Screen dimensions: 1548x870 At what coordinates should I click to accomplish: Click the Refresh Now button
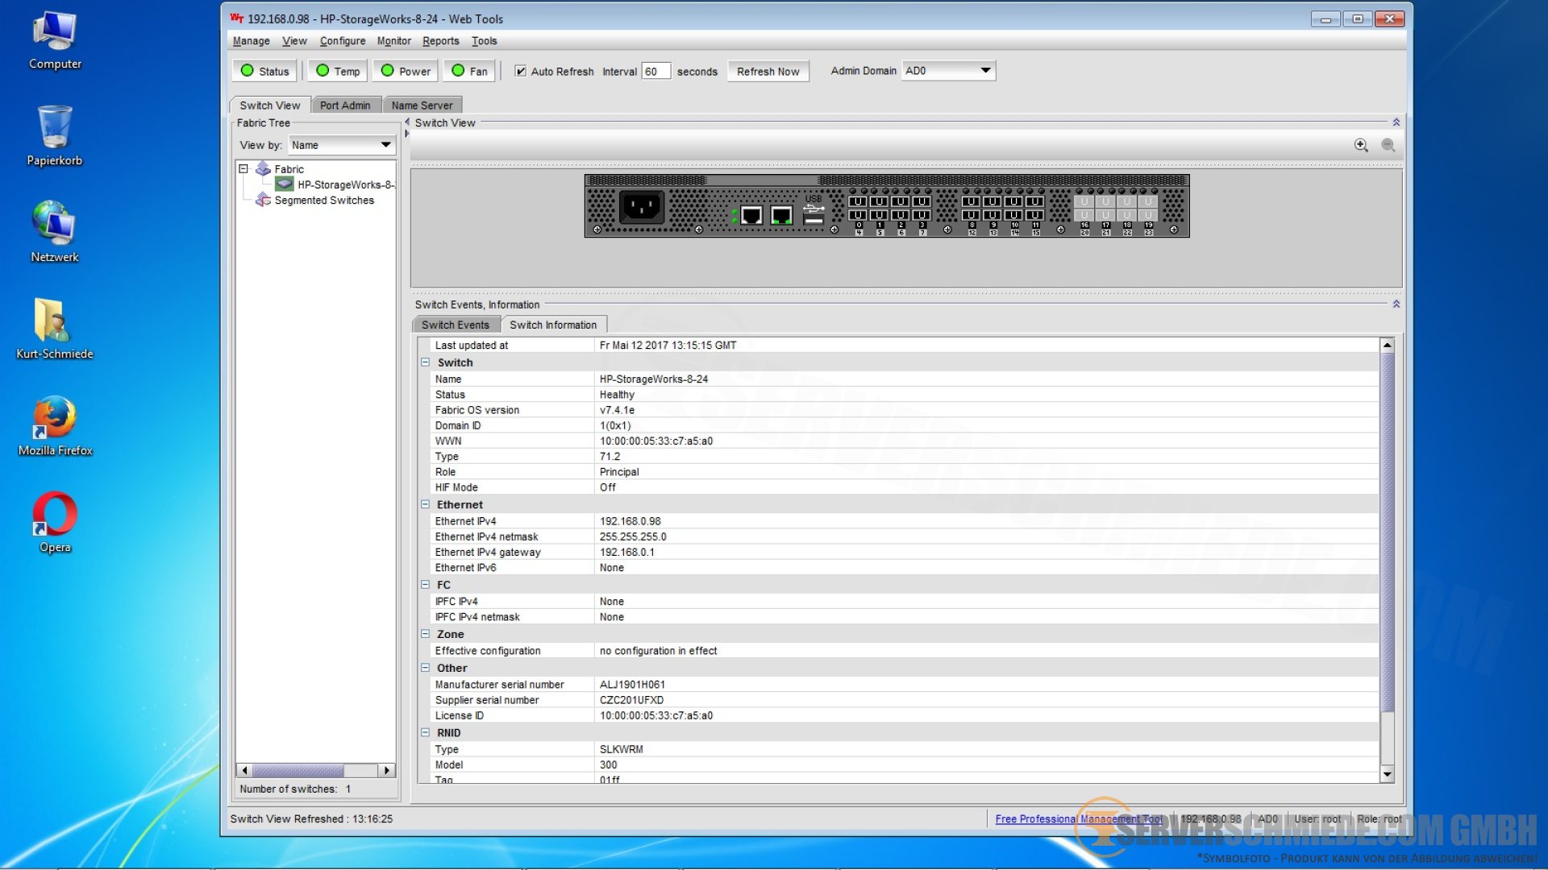[768, 71]
